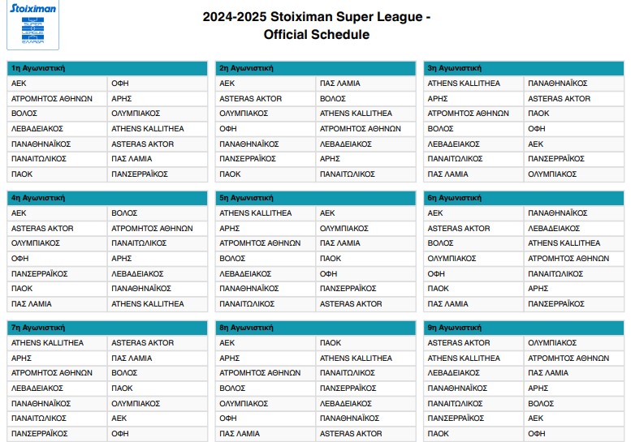Click ΠΑΣ ΛΑΜΙΑ opposite ΑΕΚ in matchday 2
This screenshot has height=442, width=631.
click(340, 84)
